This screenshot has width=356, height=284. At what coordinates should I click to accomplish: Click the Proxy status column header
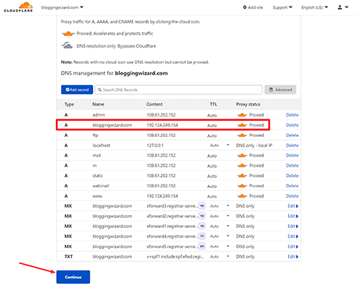[x=248, y=104]
